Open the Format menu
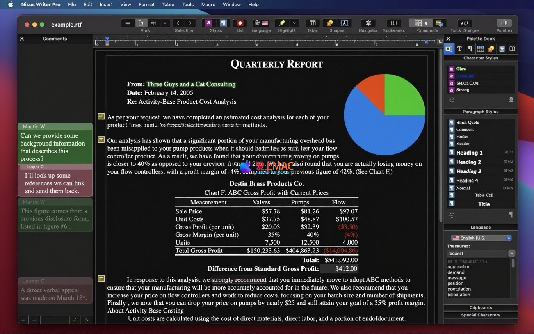534x334 pixels. pyautogui.click(x=146, y=4)
